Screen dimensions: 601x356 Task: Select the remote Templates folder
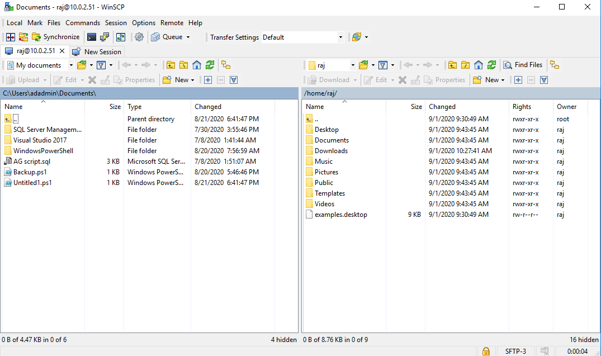[330, 193]
